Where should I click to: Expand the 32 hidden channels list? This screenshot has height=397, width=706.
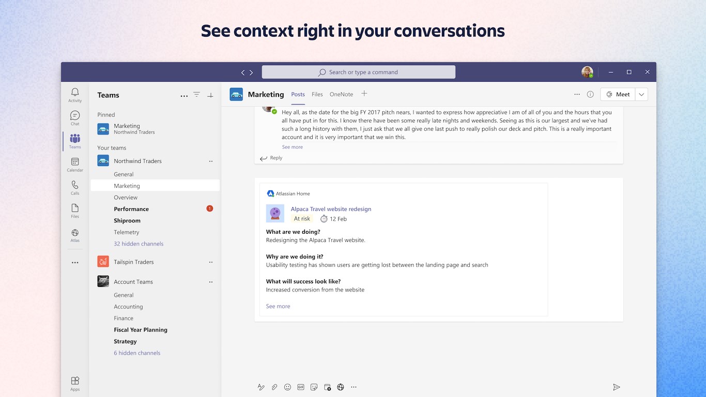point(139,244)
